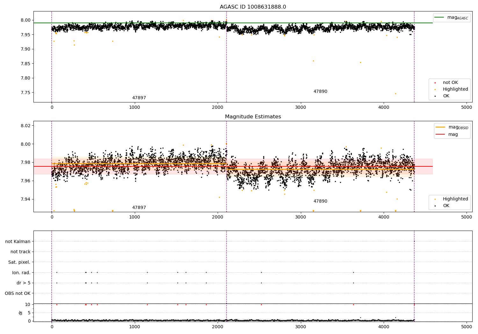This screenshot has width=478, height=334.
Task: Click 'OK' entry in the top plot legend
Action: (446, 96)
